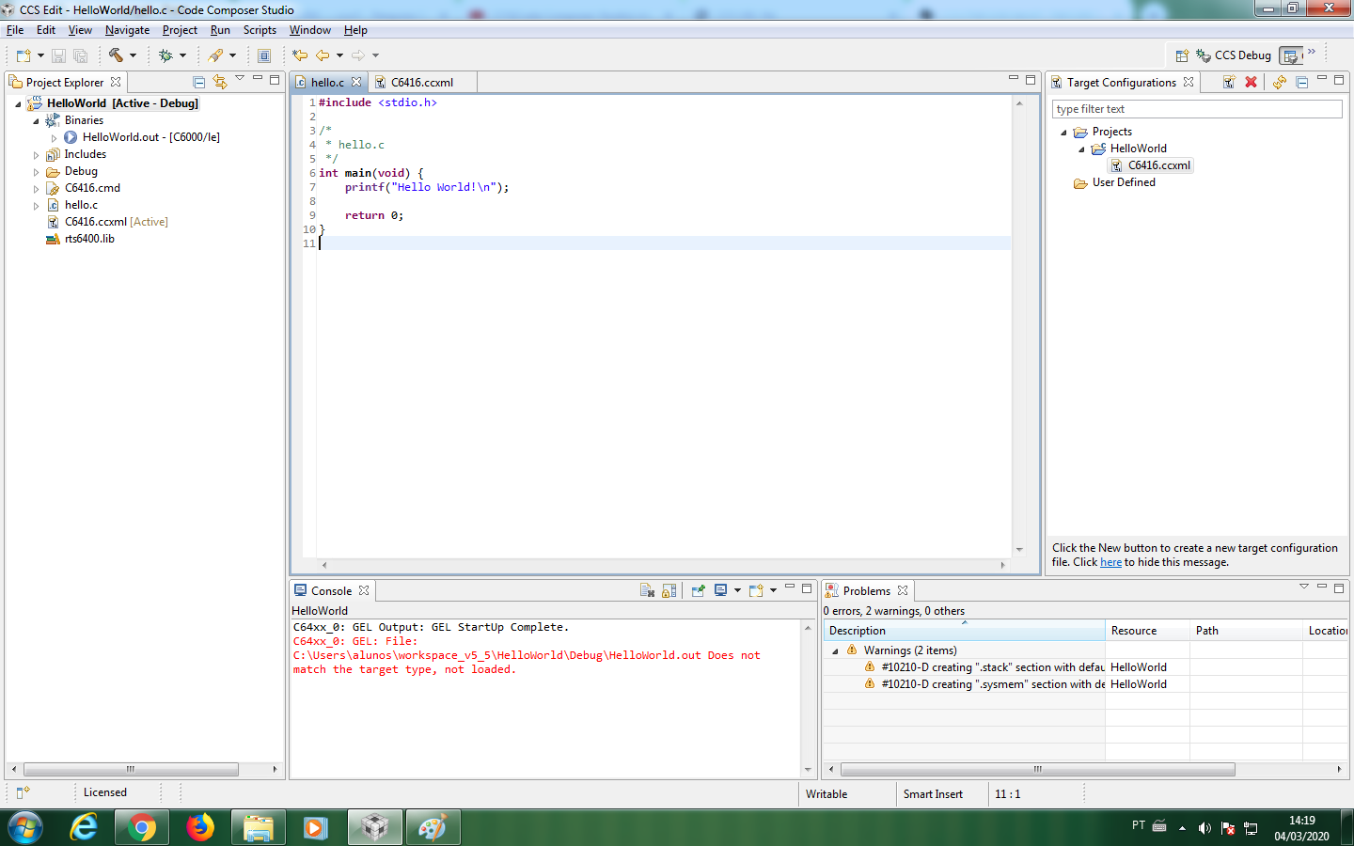Close the hello.c editor tab
The image size is (1354, 846).
pos(356,83)
